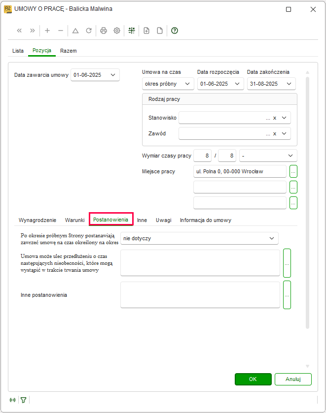Image resolution: width=326 pixels, height=413 pixels.
Task: Click Miejsce pracy field with ul. Polna
Action: pos(240,171)
